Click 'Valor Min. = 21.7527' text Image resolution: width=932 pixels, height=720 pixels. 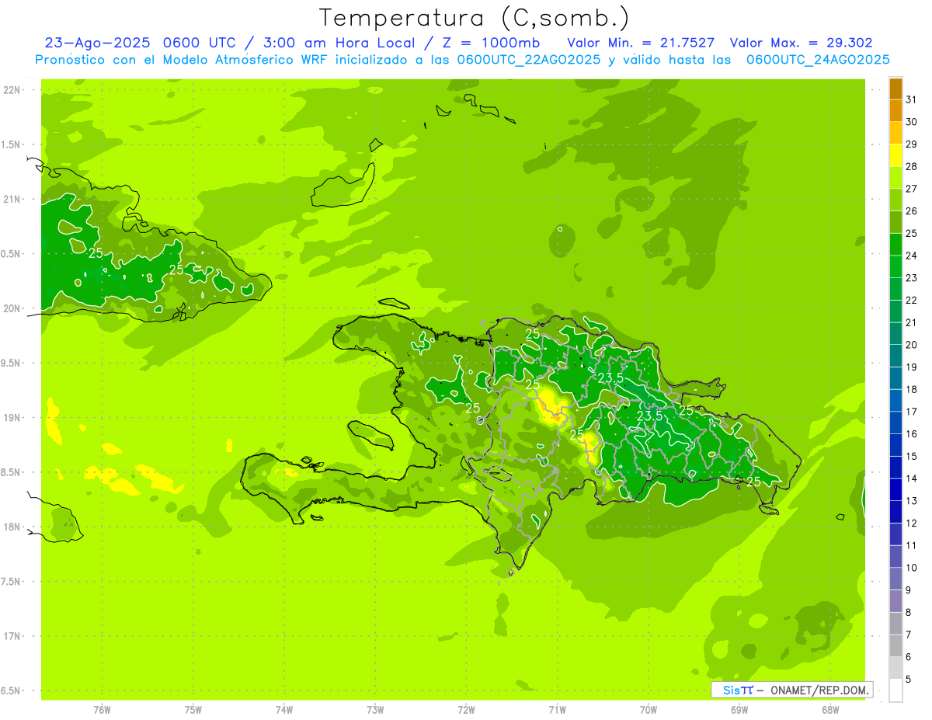pos(642,43)
